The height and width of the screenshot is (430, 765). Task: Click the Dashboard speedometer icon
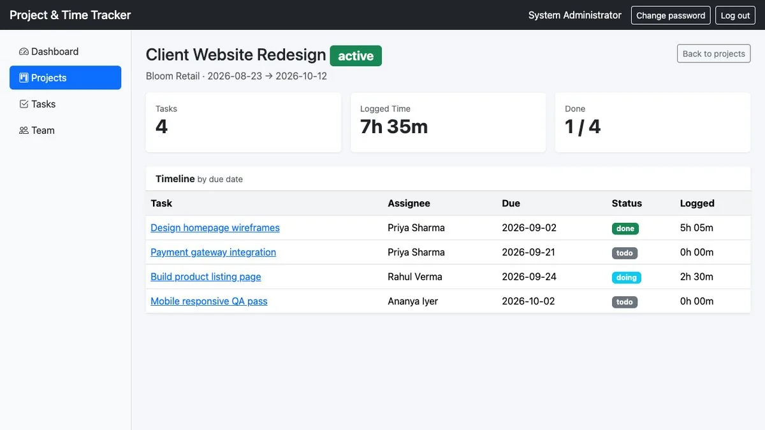coord(24,52)
